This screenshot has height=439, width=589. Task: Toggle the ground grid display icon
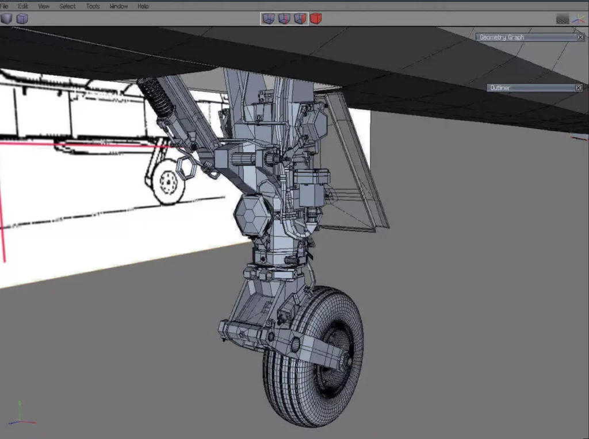pos(563,19)
